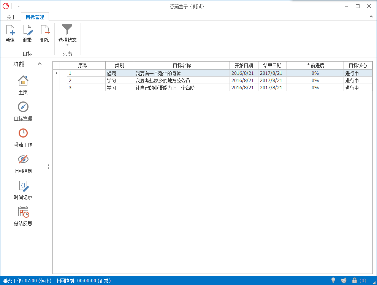Image resolution: width=377 pixels, height=285 pixels.
Task: Open 上网控制 crossed-eye icon in sidebar
Action: click(x=23, y=159)
